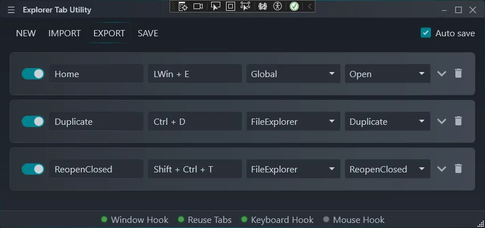The height and width of the screenshot is (228, 485).
Task: Edit the ReopenClosed name field
Action: [96, 169]
